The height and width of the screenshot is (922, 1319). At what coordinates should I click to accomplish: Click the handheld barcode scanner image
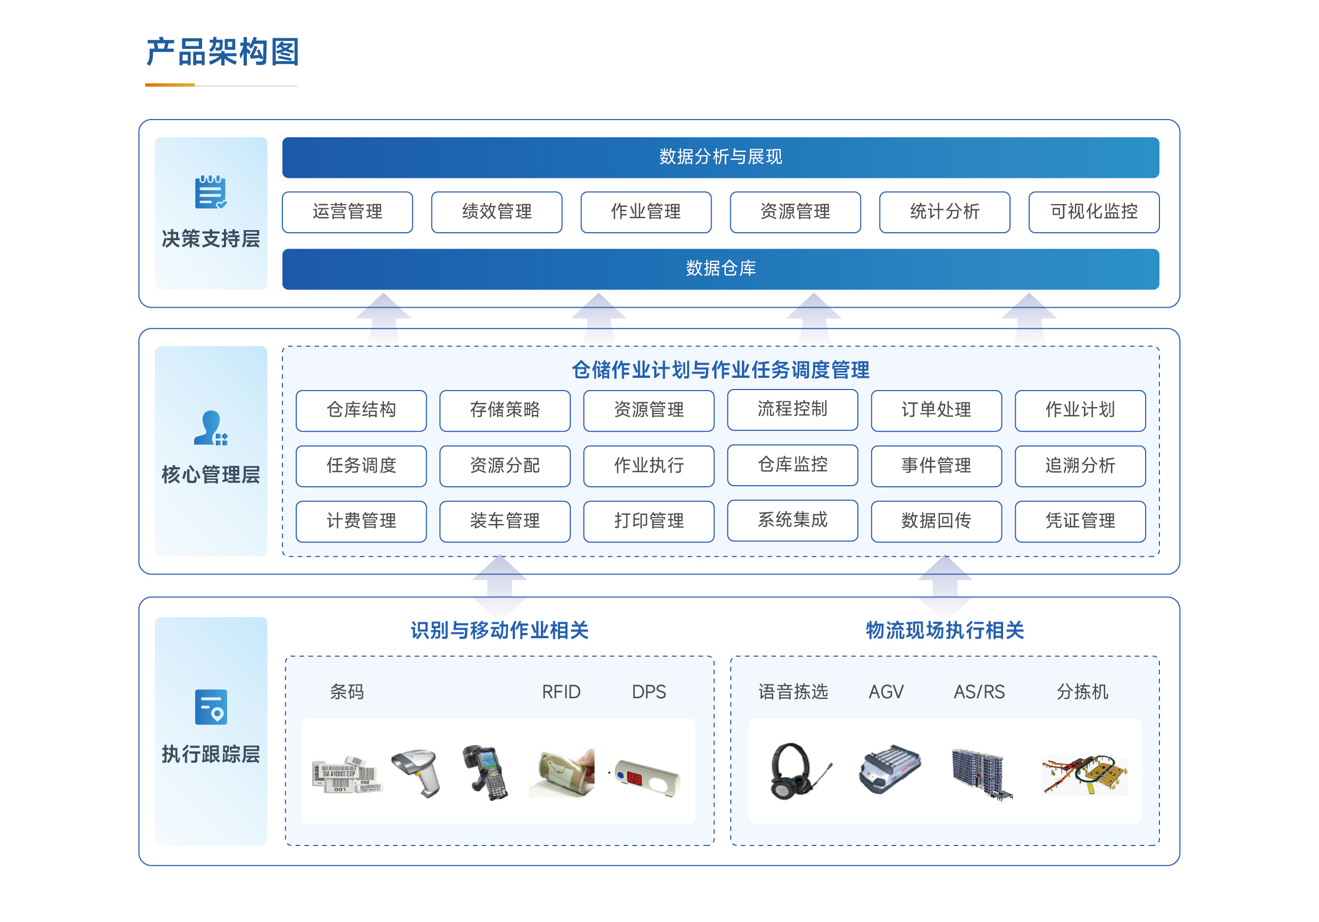pyautogui.click(x=416, y=772)
